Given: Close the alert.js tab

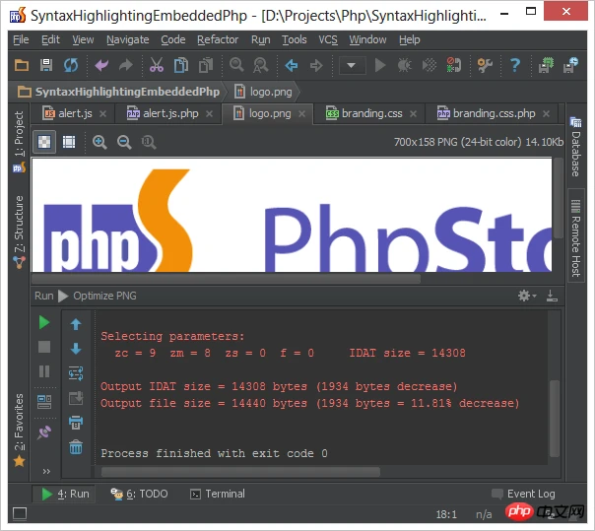Looking at the screenshot, I should [x=102, y=114].
